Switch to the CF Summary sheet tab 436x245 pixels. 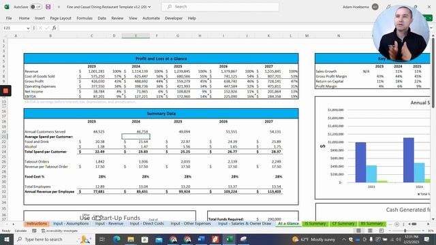(343, 224)
